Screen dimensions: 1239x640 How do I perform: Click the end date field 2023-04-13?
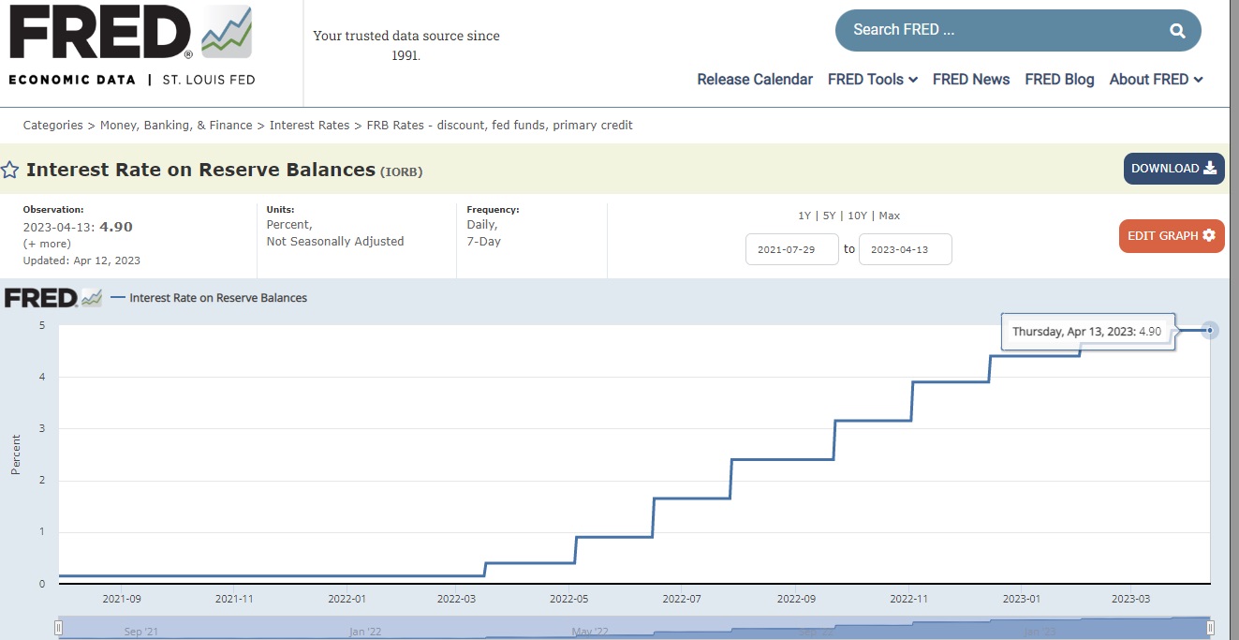pos(905,249)
